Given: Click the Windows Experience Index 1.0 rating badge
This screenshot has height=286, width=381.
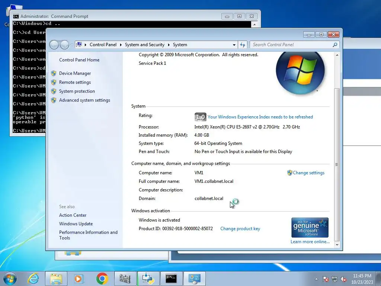Looking at the screenshot, I should (x=201, y=117).
